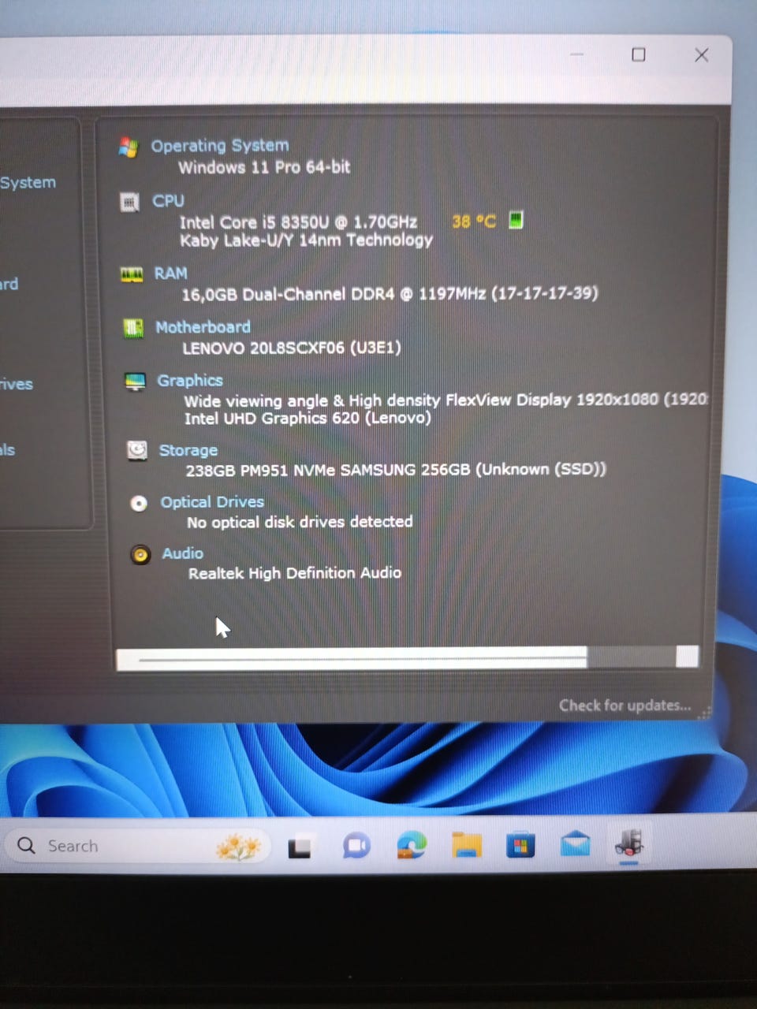Click the Check for updates link

625,706
